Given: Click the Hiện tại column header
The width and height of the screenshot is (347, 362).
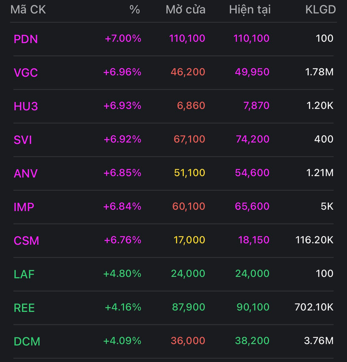Looking at the screenshot, I should tap(250, 10).
